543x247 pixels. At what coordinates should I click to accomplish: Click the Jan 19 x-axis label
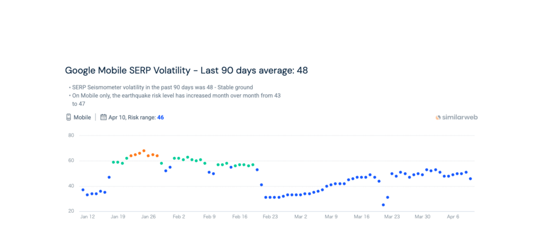pyautogui.click(x=118, y=217)
